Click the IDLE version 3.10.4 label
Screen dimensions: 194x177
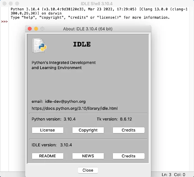[52, 145]
